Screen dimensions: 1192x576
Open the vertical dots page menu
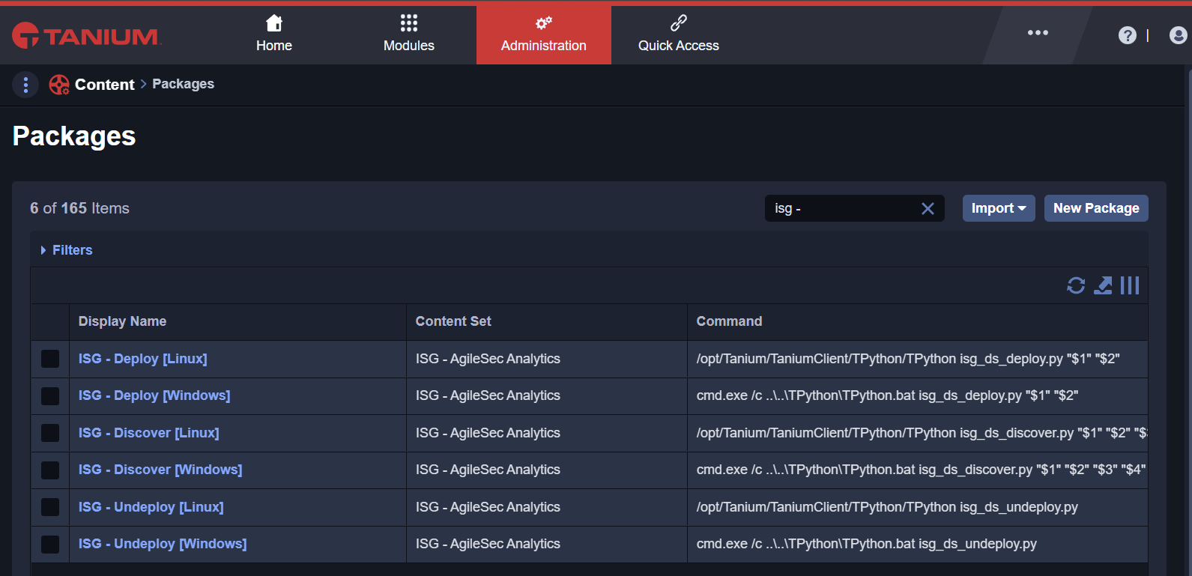point(25,85)
